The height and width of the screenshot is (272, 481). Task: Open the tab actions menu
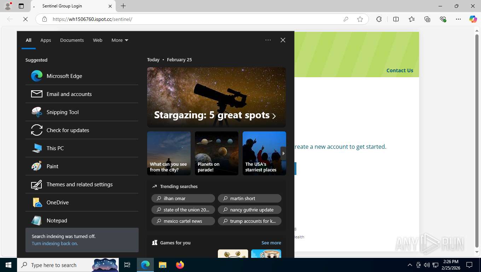point(21,6)
